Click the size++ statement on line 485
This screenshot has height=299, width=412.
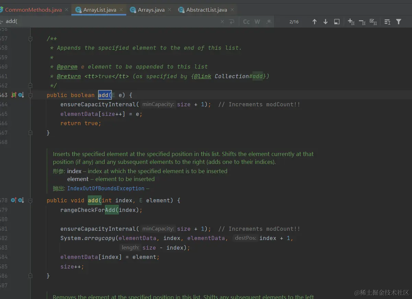click(72, 266)
